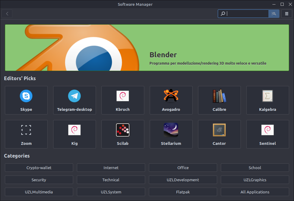Viewport: 294px width, 201px height.
Task: Open the Skype app tile
Action: (26, 100)
